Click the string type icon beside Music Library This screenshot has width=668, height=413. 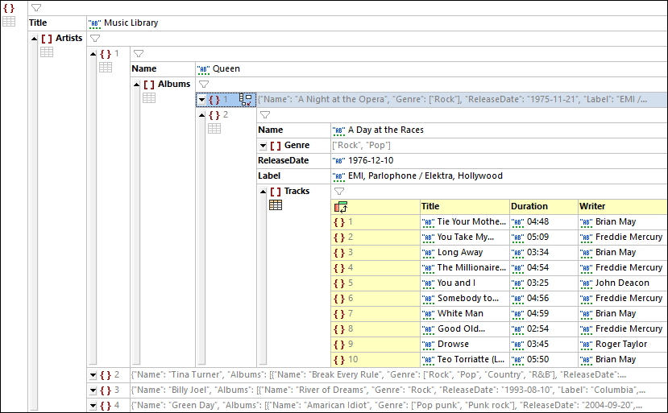click(x=95, y=23)
